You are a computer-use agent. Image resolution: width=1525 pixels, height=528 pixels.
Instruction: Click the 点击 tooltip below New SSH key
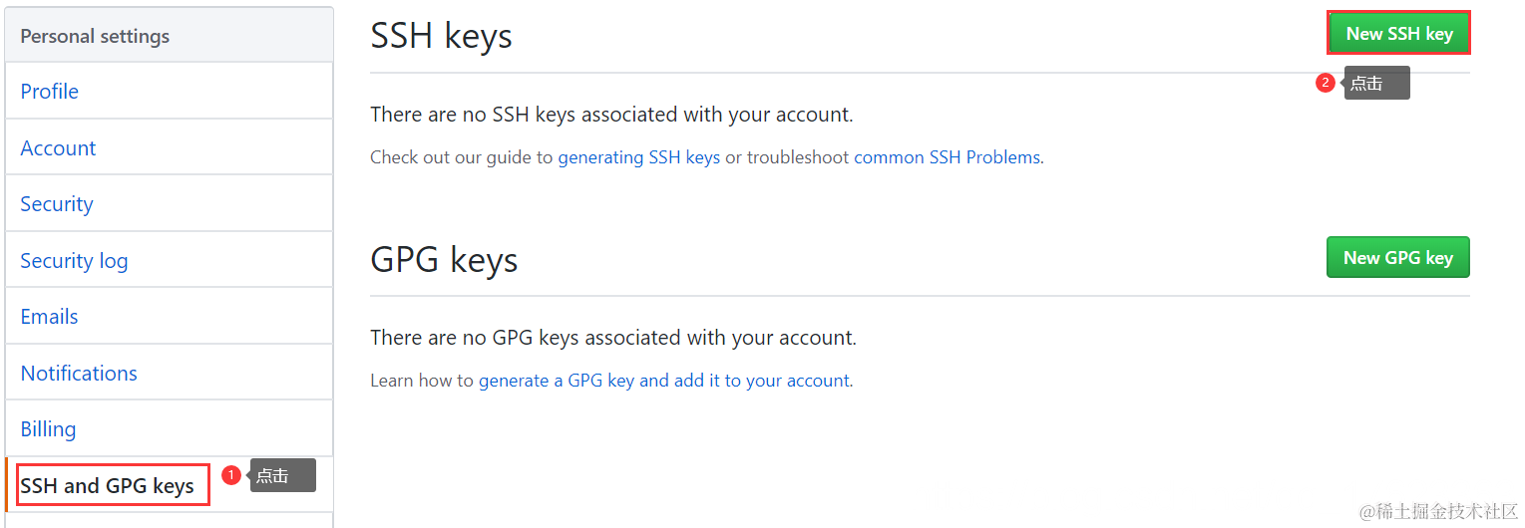click(x=1376, y=83)
